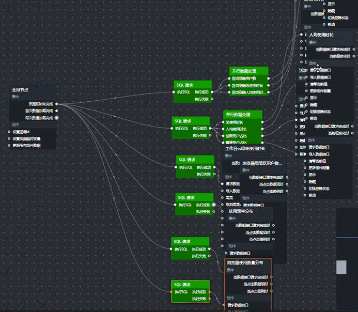Image resolution: width=358 pixels, height=312 pixels.
Task: Click the 首次数据加载完成 output port
Action: pyautogui.click(x=56, y=111)
